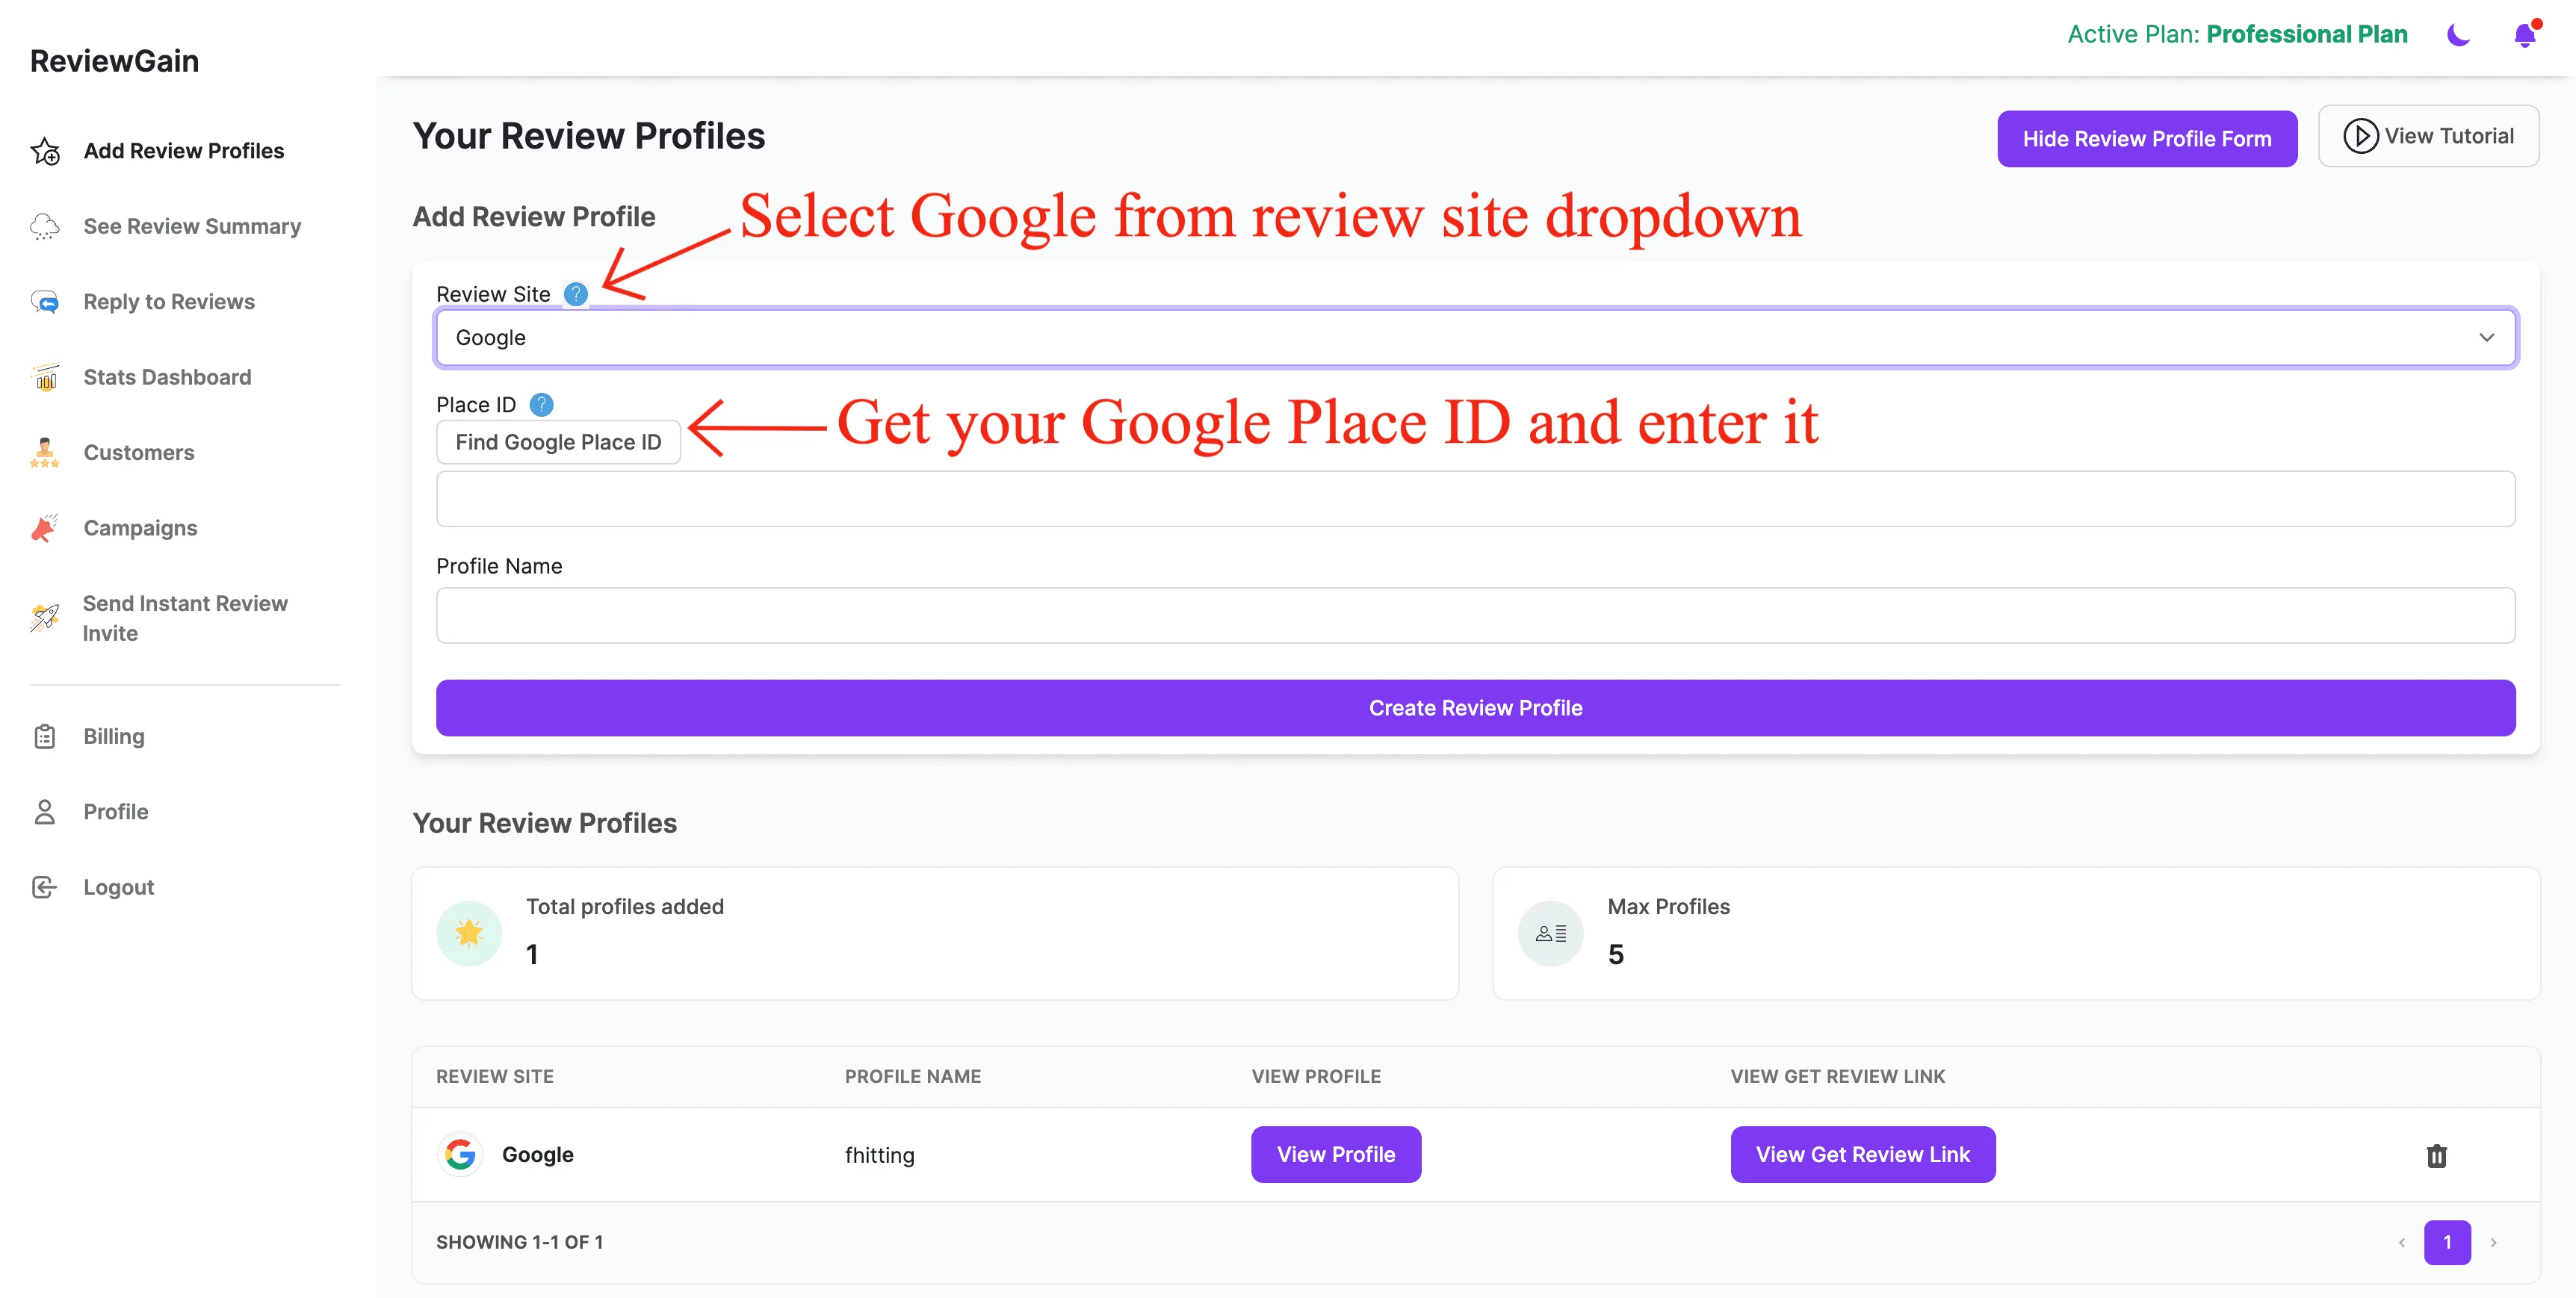Focus the Place ID input field
This screenshot has width=2576, height=1298.
pos(1476,499)
